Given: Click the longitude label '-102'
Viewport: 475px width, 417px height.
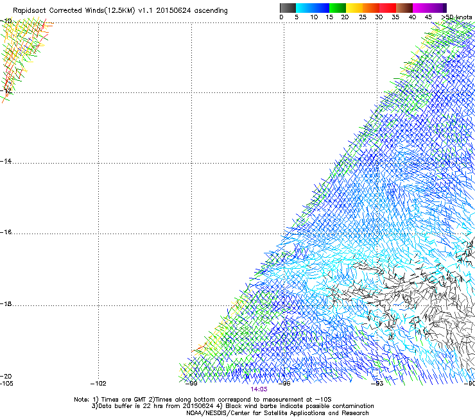Looking at the screenshot, I should 98,384.
